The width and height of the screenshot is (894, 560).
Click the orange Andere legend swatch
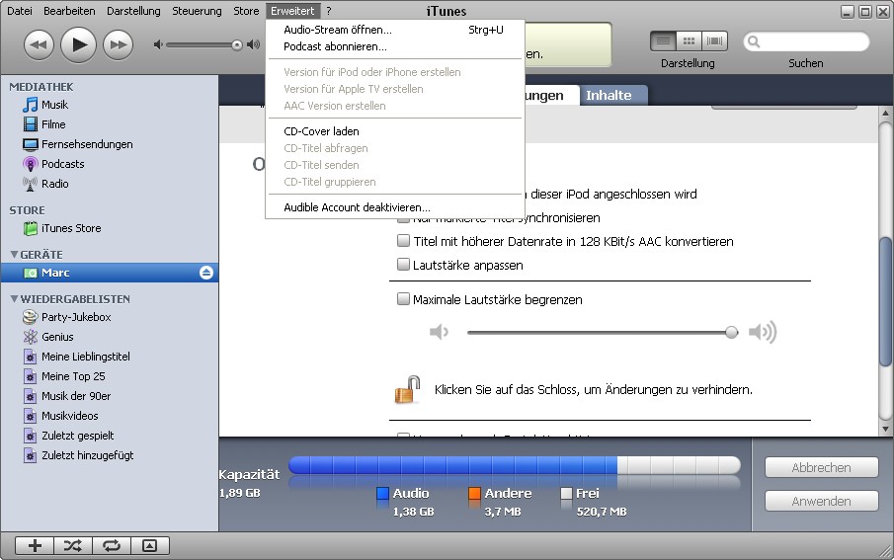click(474, 493)
